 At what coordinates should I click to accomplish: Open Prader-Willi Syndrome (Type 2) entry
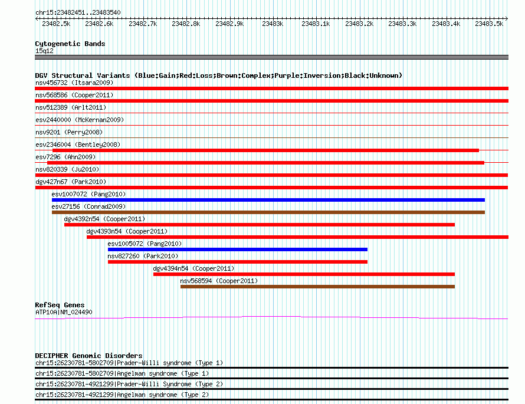pyautogui.click(x=129, y=385)
